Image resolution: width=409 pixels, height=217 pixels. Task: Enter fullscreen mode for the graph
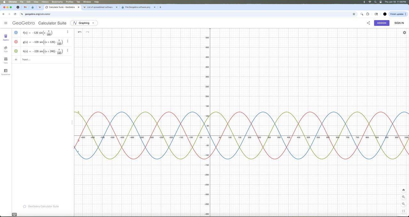tap(404, 211)
